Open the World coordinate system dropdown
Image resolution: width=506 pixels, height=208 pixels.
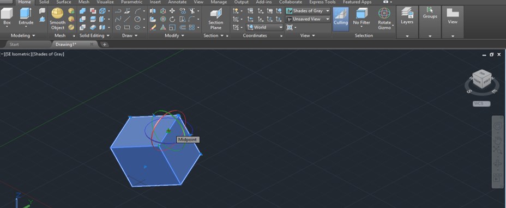(264, 27)
